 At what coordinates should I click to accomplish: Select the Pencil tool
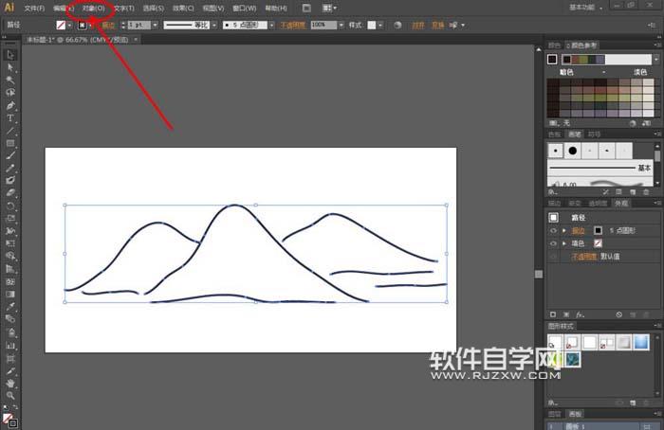coord(10,169)
